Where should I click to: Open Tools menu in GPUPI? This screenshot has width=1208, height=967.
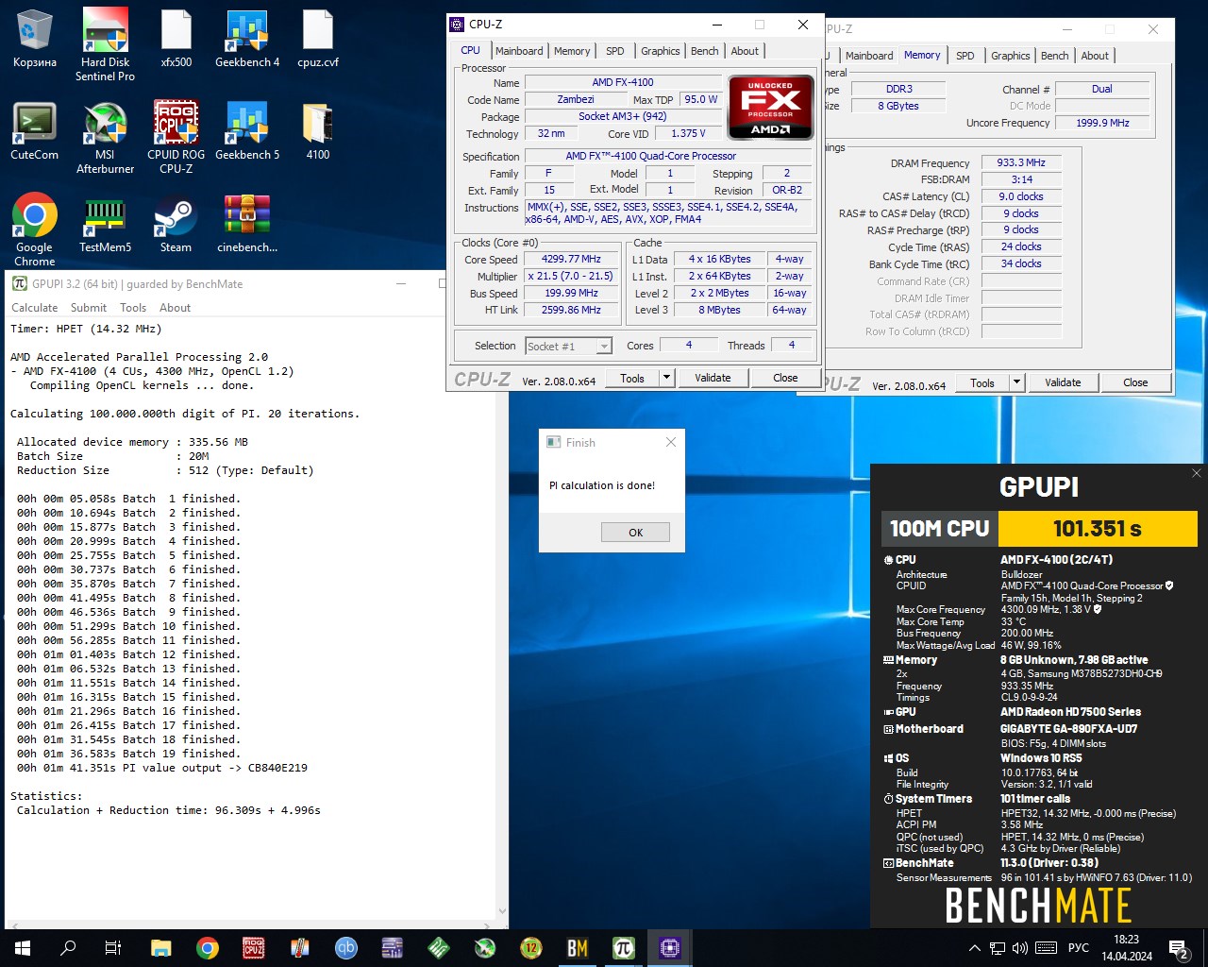coord(133,308)
